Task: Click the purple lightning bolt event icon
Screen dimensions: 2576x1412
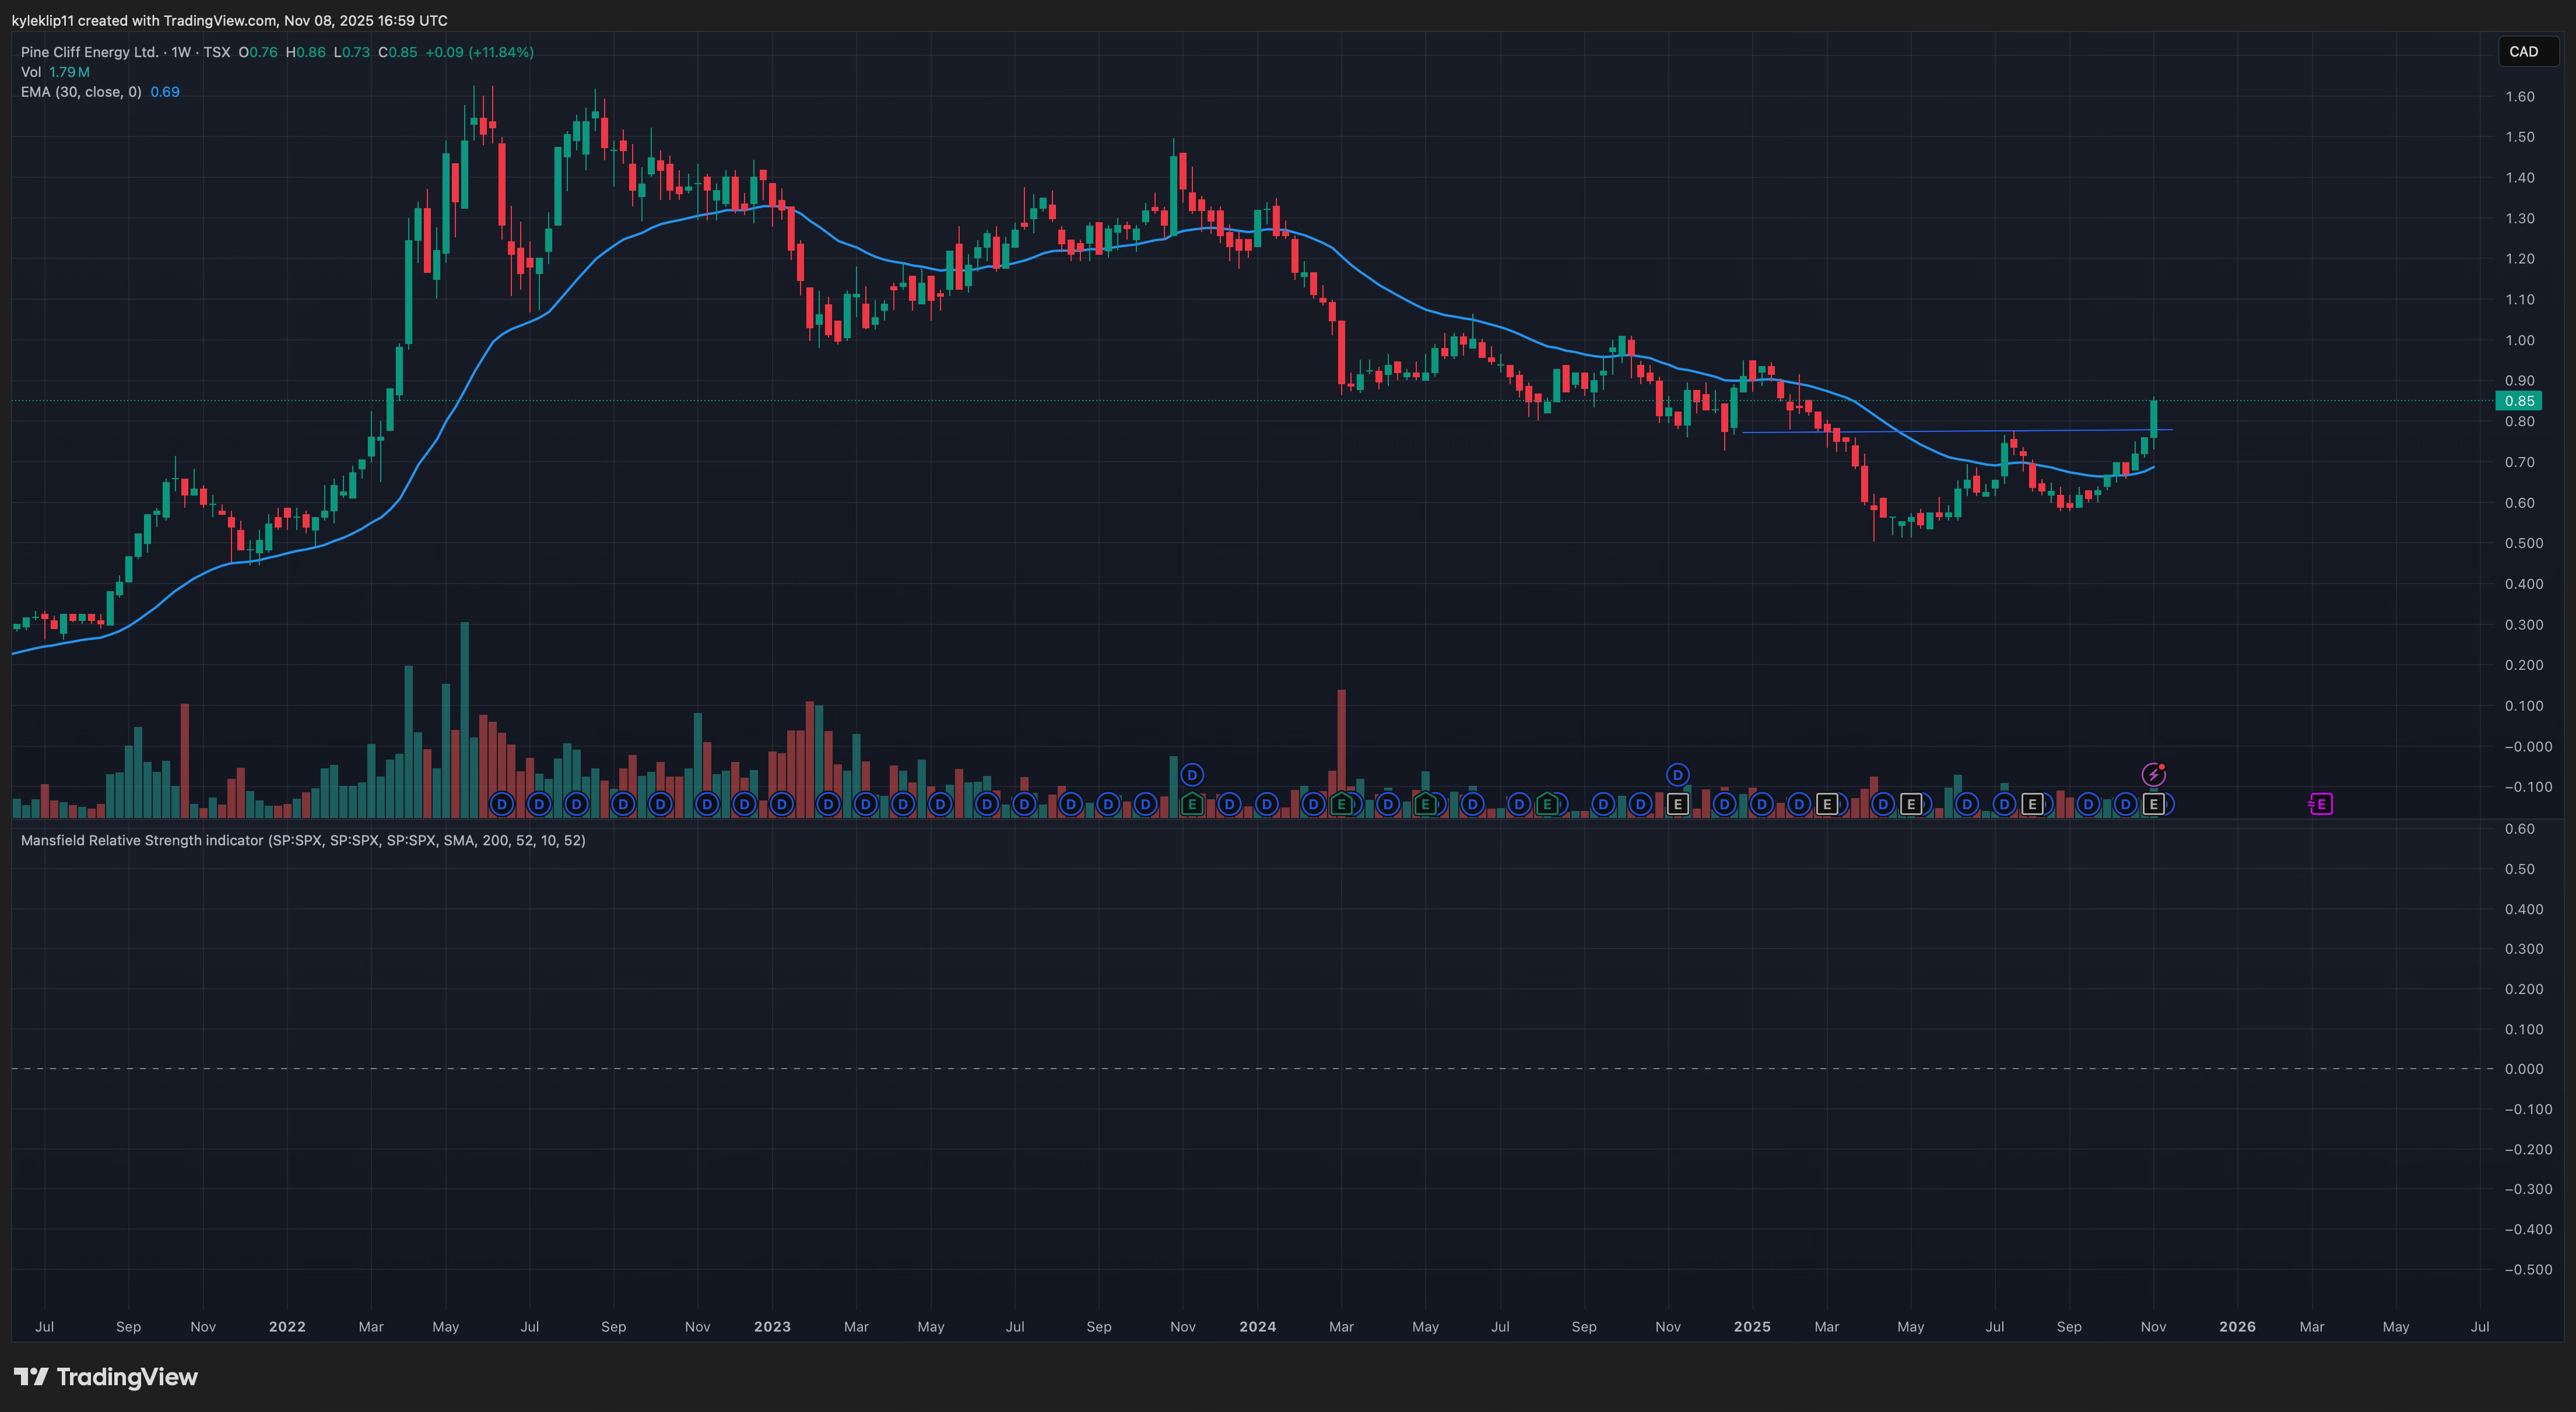Action: click(x=2153, y=774)
